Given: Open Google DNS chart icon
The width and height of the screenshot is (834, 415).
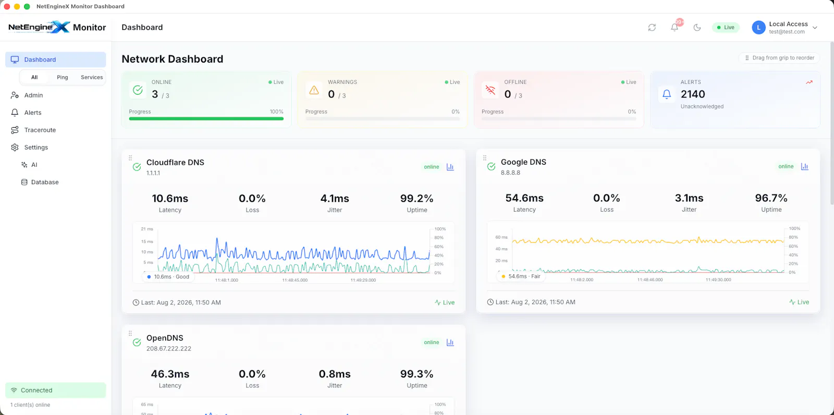Looking at the screenshot, I should [x=805, y=166].
